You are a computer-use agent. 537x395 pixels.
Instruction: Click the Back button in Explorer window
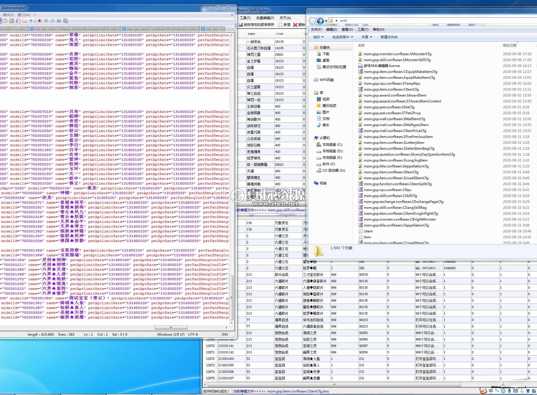312,21
